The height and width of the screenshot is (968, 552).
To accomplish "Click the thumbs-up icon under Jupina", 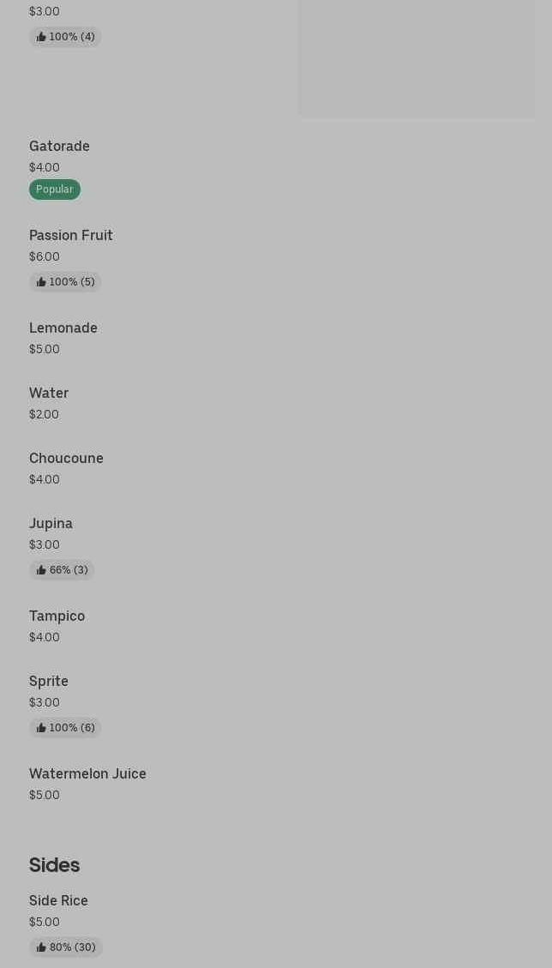I will (x=41, y=570).
